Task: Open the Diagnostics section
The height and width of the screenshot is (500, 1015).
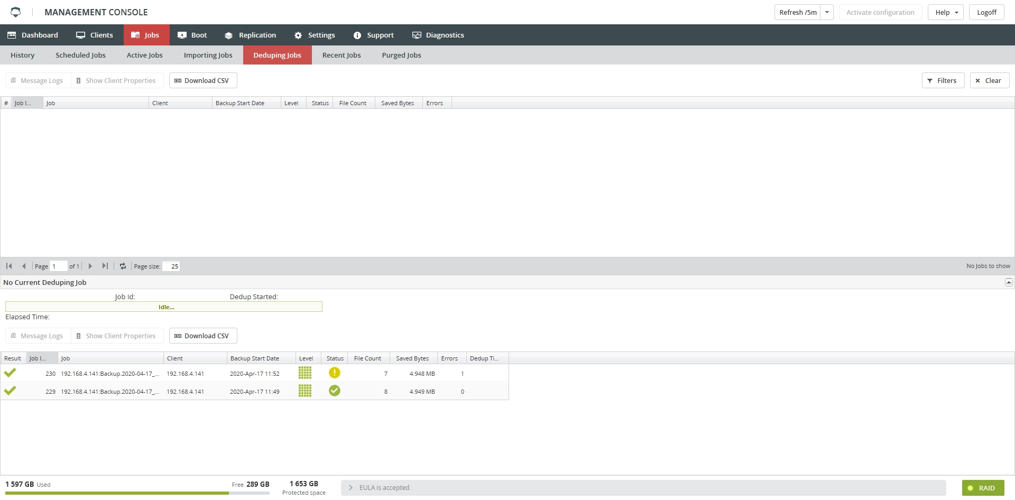Action: pyautogui.click(x=438, y=35)
